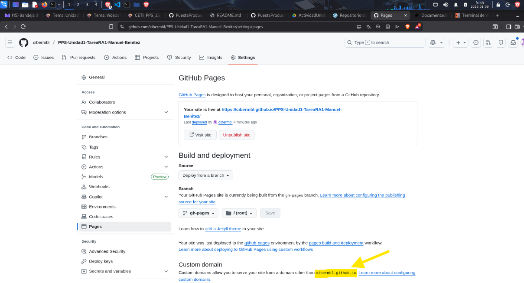The height and width of the screenshot is (283, 524).
Task: Open the Deploy from a branch dropdown
Action: pyautogui.click(x=206, y=175)
